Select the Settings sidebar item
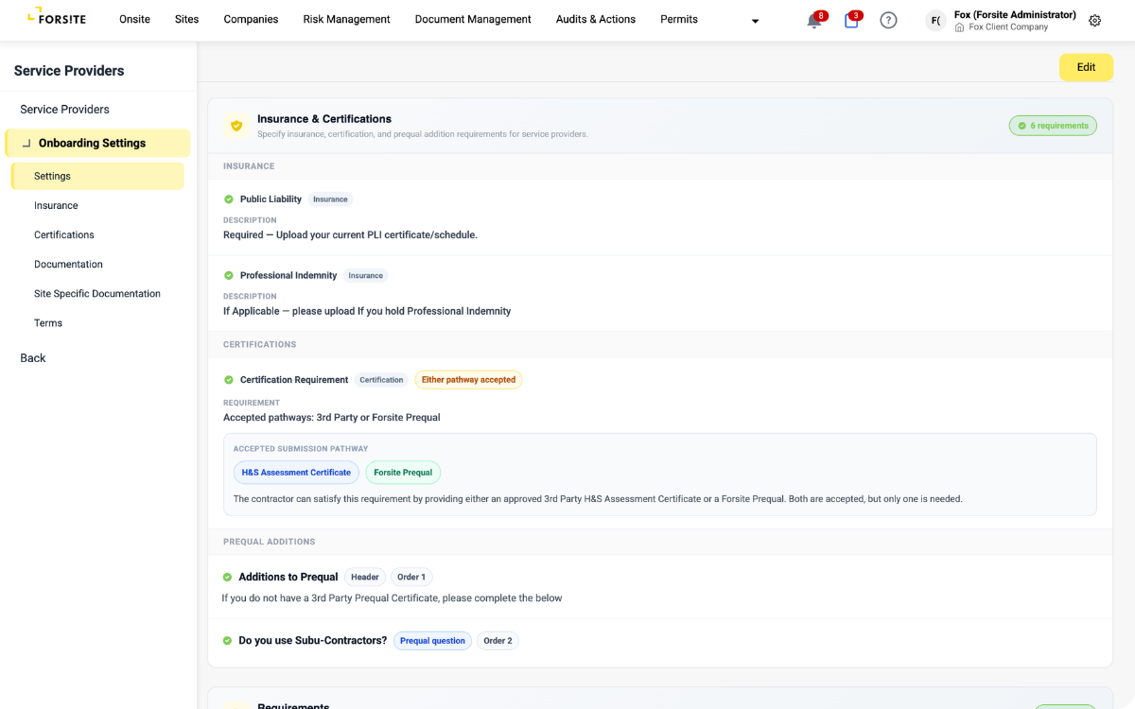 pos(97,176)
